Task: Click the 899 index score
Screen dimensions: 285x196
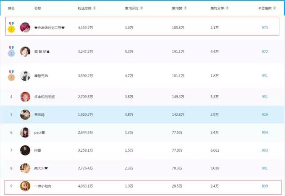Action: (x=265, y=186)
